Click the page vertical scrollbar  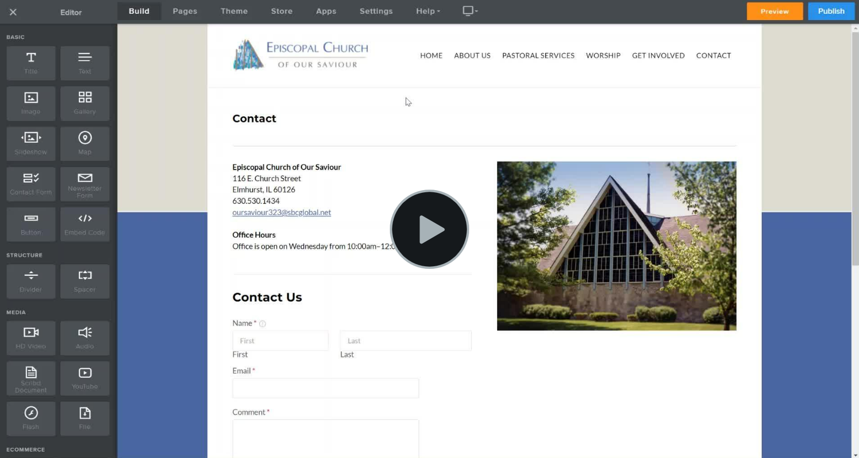(855, 149)
